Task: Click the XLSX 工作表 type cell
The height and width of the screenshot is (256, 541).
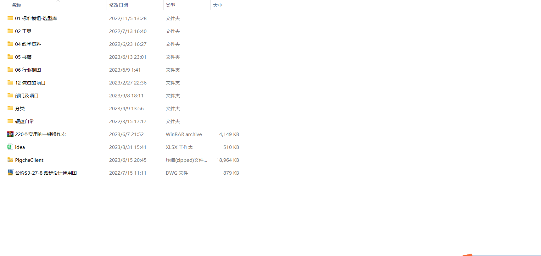Action: 179,147
